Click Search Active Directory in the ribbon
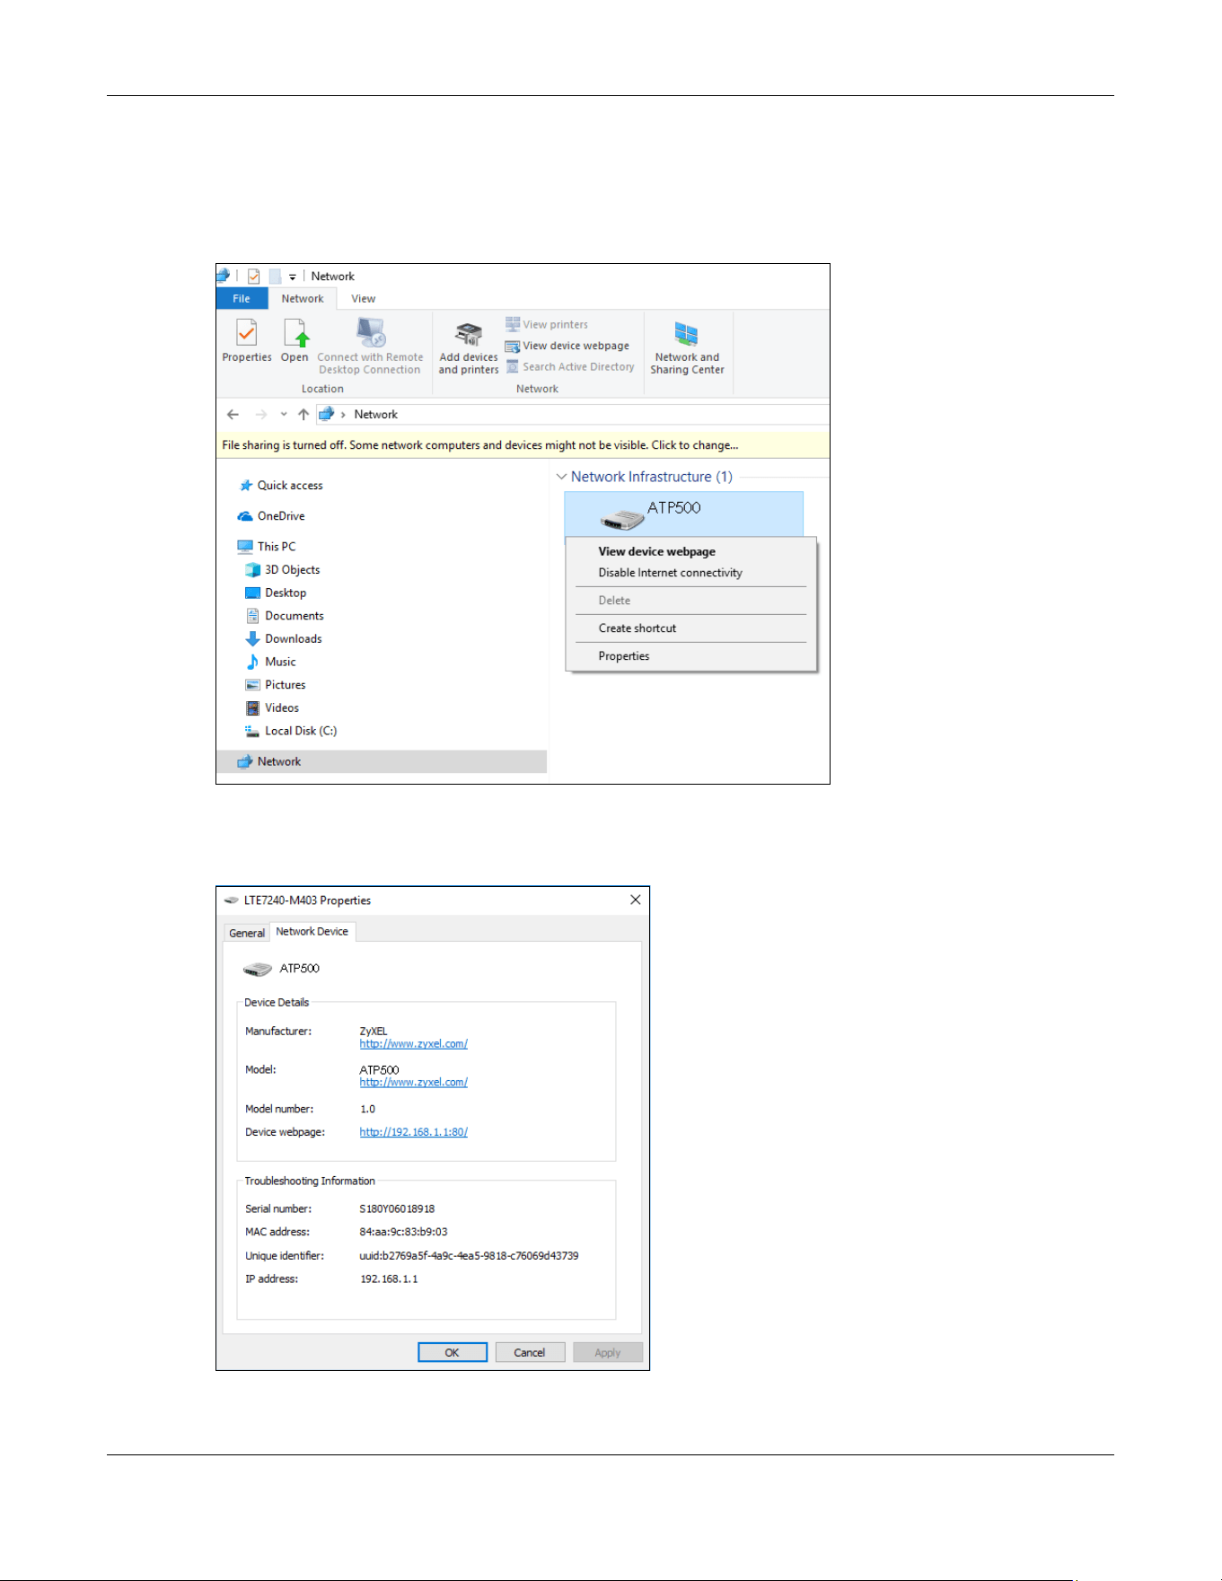This screenshot has width=1222, height=1581. [570, 366]
